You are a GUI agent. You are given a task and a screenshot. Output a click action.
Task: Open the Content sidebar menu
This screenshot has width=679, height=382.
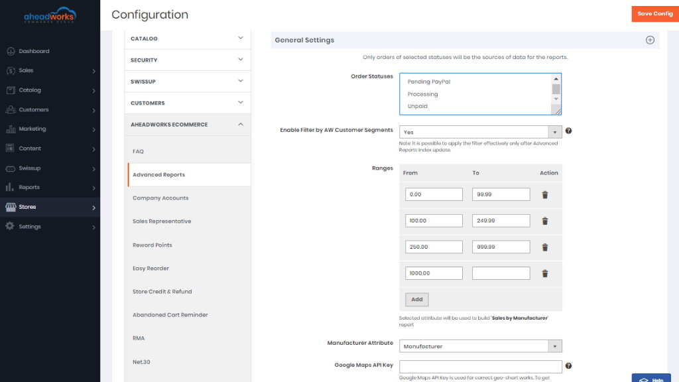click(50, 148)
